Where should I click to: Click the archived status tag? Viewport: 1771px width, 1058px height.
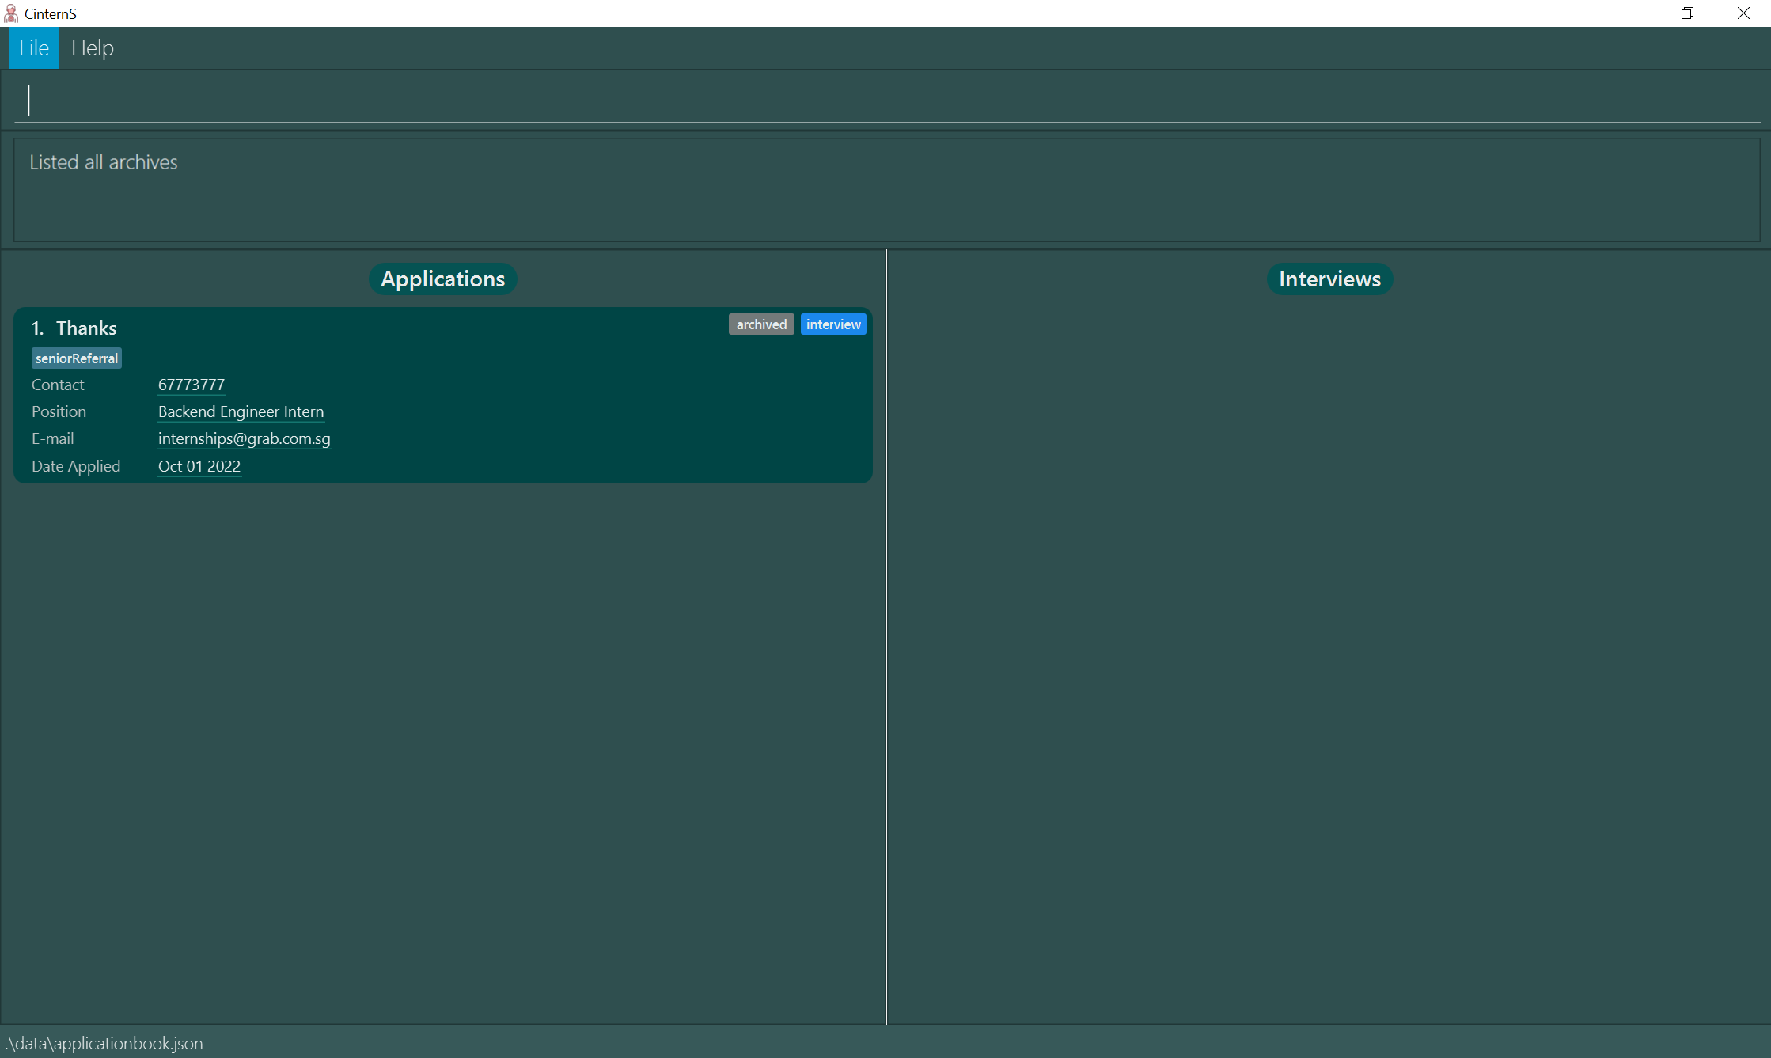[x=760, y=324]
